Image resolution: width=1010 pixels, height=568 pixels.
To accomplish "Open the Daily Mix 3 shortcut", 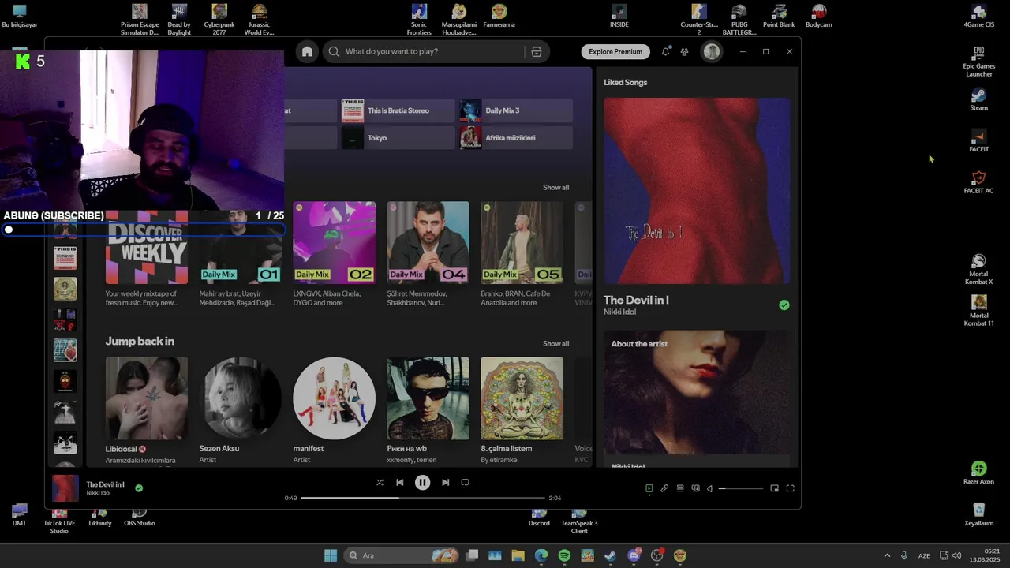I will [516, 110].
